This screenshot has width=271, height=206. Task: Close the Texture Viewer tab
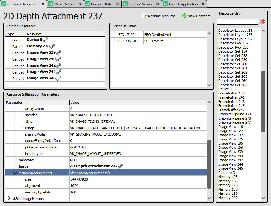coord(158,4)
